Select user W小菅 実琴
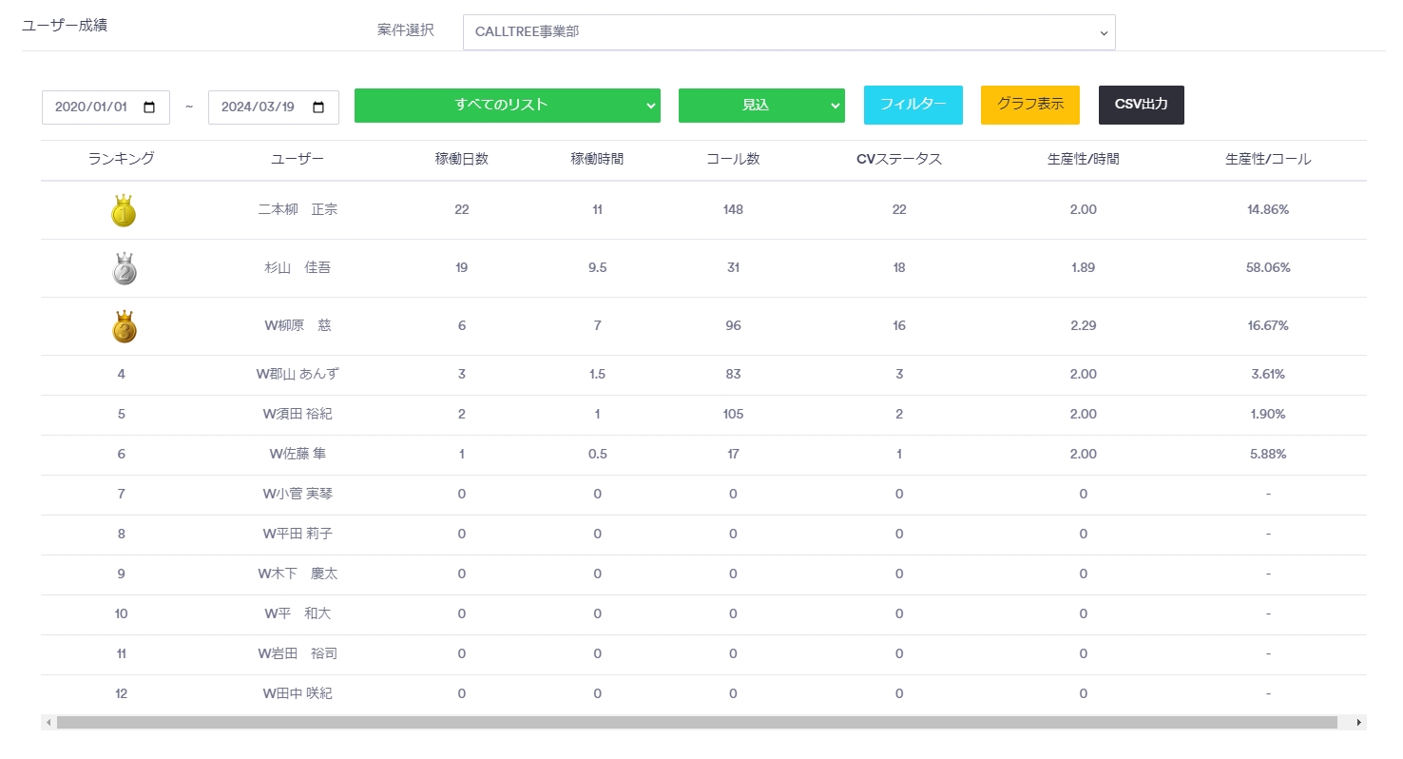Screen dimensions: 1403x759 tap(298, 495)
